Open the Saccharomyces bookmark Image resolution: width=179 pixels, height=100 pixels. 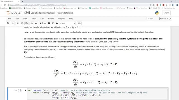[70, 8]
